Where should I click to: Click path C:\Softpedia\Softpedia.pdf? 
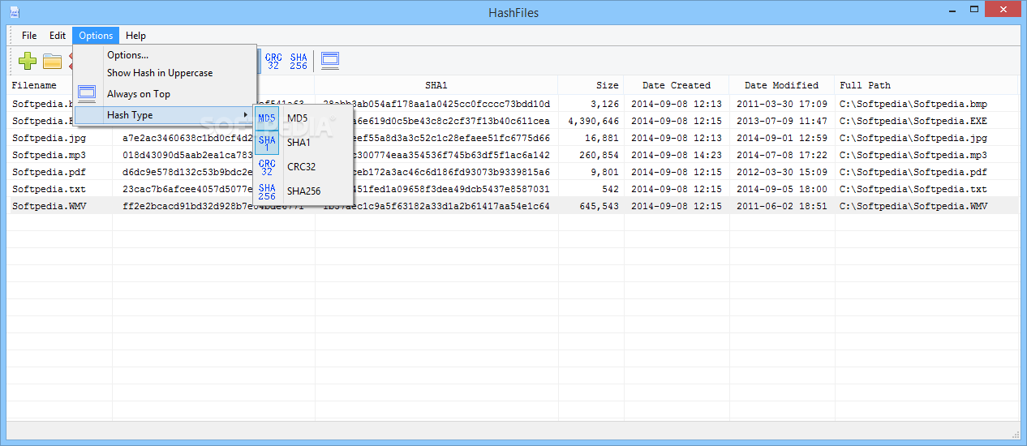point(913,172)
